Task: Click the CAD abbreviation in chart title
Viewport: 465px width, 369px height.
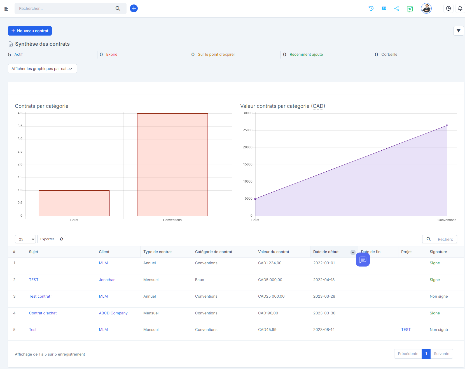Action: (318, 106)
